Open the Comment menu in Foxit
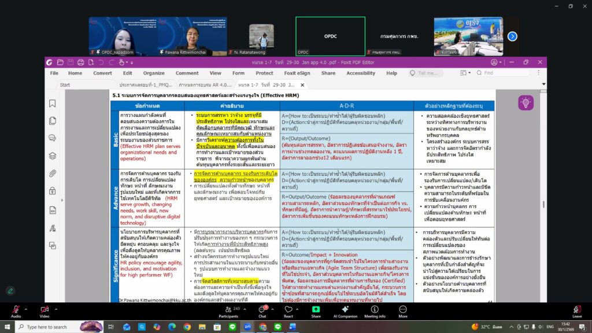 point(187,73)
